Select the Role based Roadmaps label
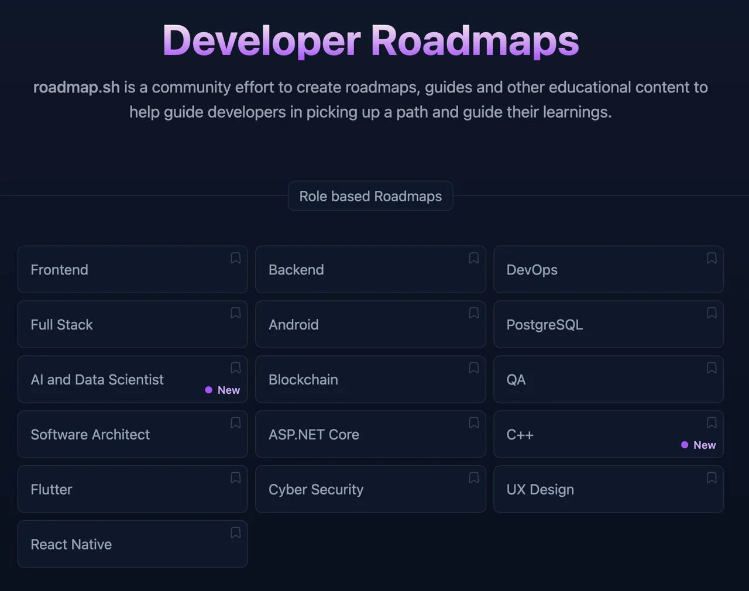Image resolution: width=749 pixels, height=591 pixels. coord(370,196)
